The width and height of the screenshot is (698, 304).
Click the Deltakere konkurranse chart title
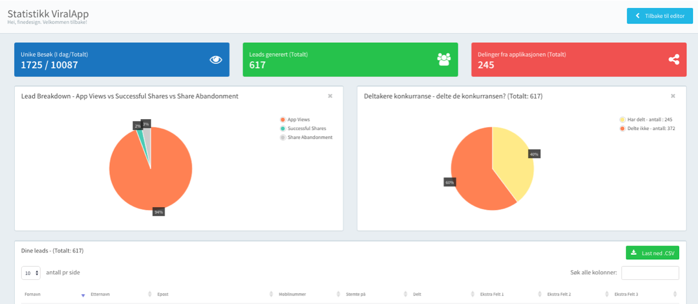click(453, 96)
